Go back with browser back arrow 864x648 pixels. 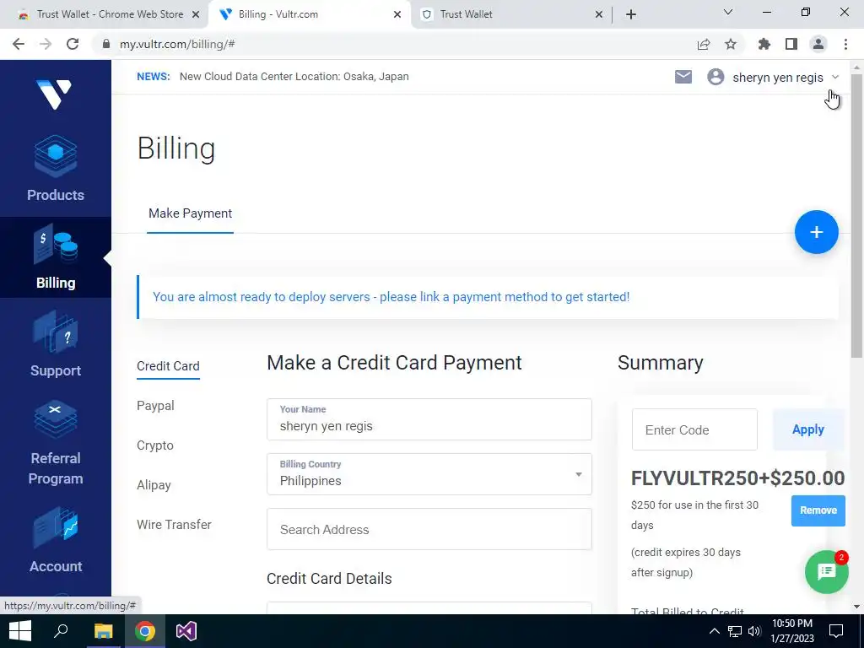[x=19, y=44]
